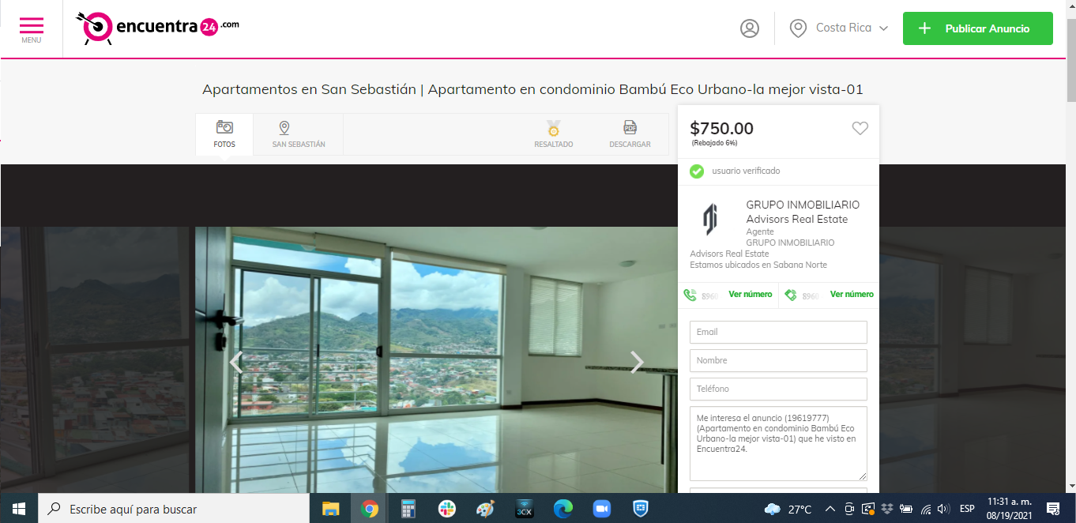Click the volume speaker tray icon
The width and height of the screenshot is (1076, 523).
tap(942, 509)
